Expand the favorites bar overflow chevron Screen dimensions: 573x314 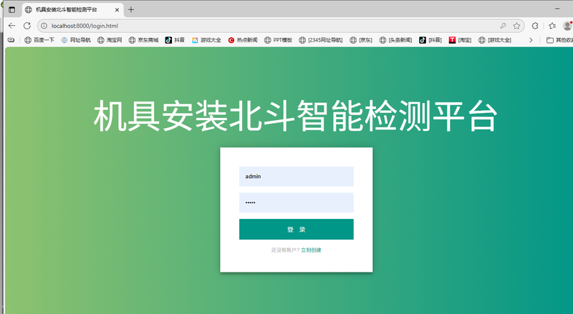[531, 40]
